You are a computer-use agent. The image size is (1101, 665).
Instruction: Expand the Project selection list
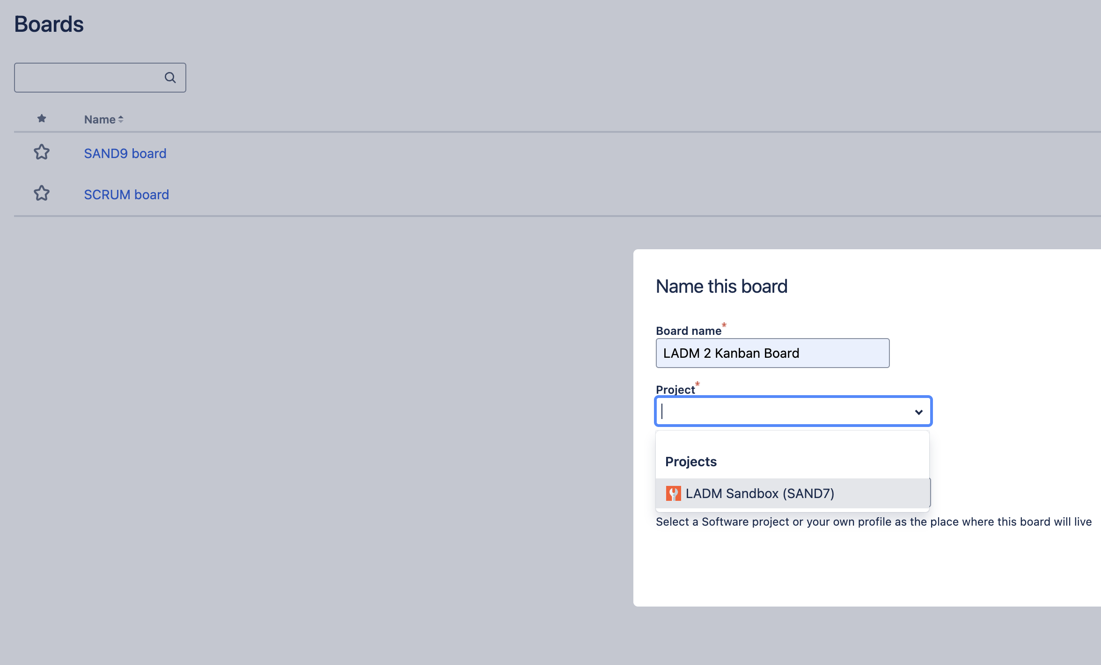click(x=918, y=411)
